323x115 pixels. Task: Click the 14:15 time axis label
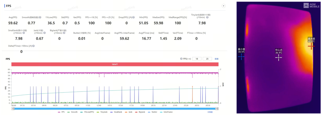pyautogui.click(x=110, y=105)
